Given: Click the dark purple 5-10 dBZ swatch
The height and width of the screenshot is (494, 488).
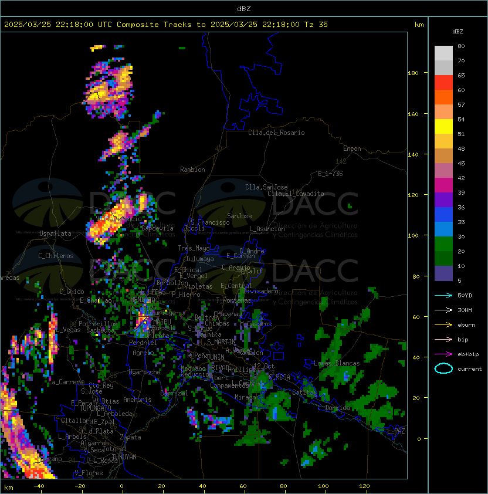Looking at the screenshot, I should (x=443, y=273).
